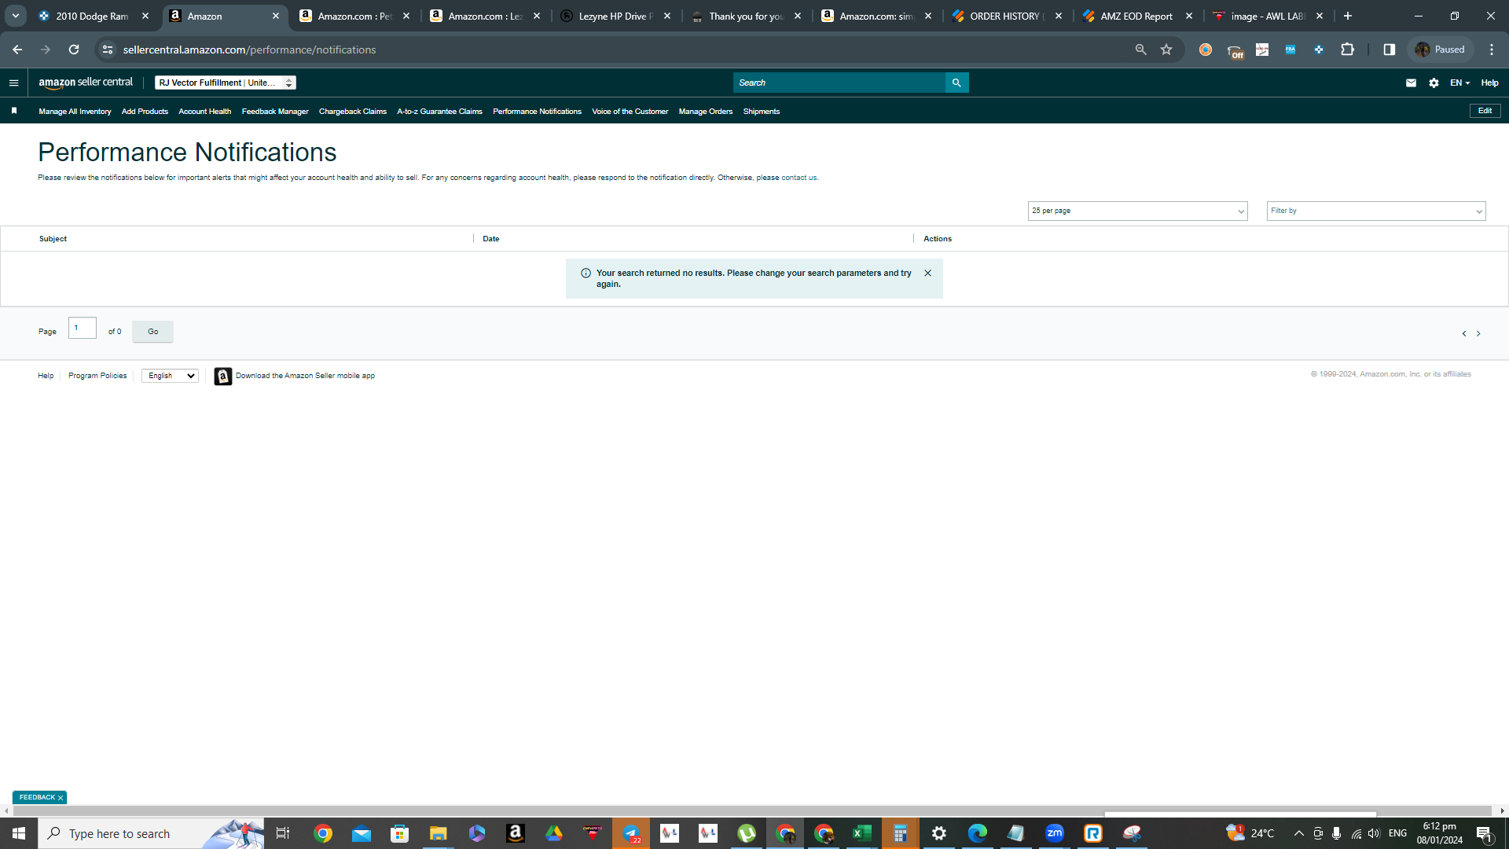Expand the EN language menu in header
This screenshot has width=1509, height=849.
1459,83
